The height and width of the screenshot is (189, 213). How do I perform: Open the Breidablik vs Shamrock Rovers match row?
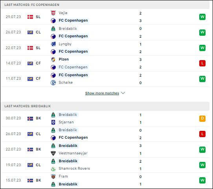coord(105,165)
